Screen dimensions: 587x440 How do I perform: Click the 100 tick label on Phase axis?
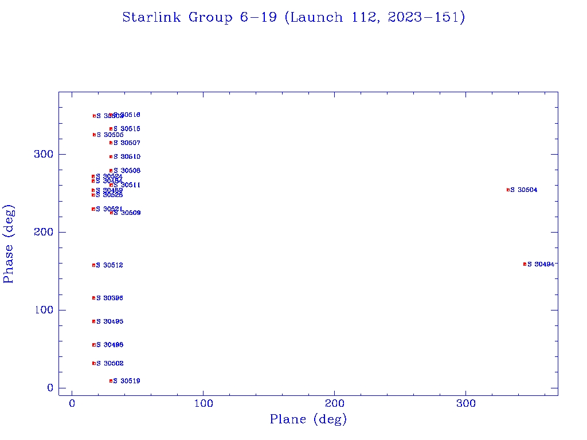tap(44, 310)
